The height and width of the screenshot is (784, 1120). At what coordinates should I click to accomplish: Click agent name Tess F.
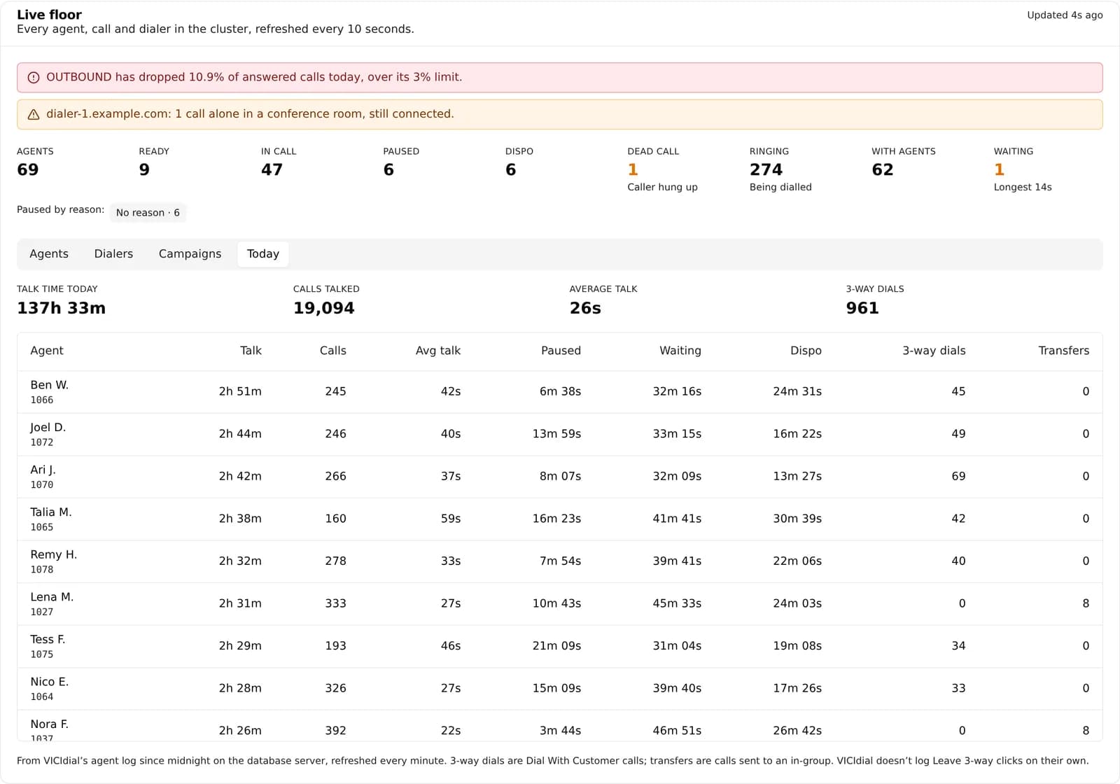pyautogui.click(x=48, y=639)
